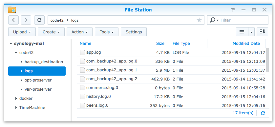Select the app.log file name
This screenshot has width=275, height=127.
[94, 52]
